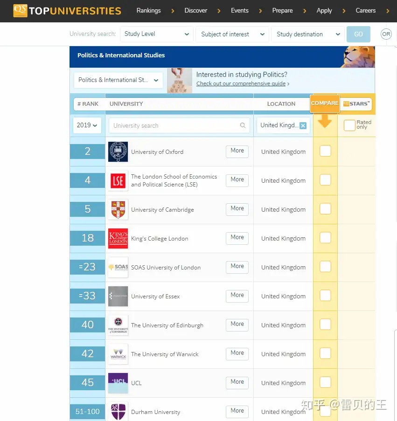Image resolution: width=397 pixels, height=421 pixels.
Task: Open the 2019 year dropdown
Action: tap(87, 125)
